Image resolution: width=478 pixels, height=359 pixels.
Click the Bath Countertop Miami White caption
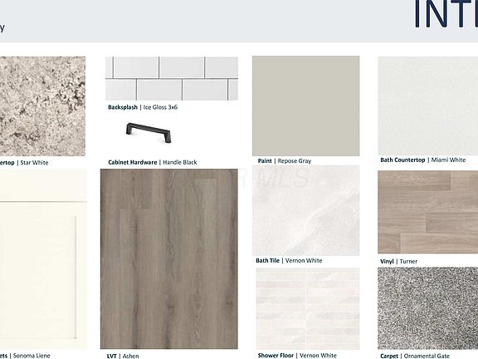click(423, 160)
